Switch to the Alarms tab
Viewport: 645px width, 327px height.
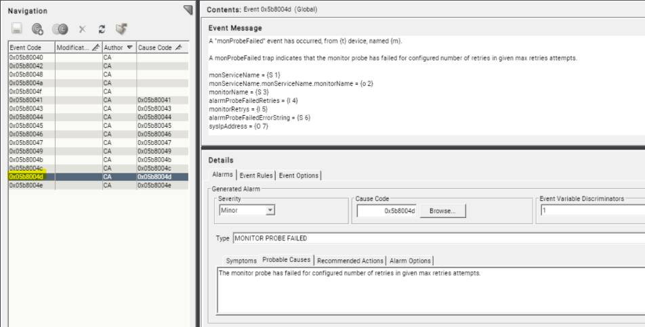222,175
